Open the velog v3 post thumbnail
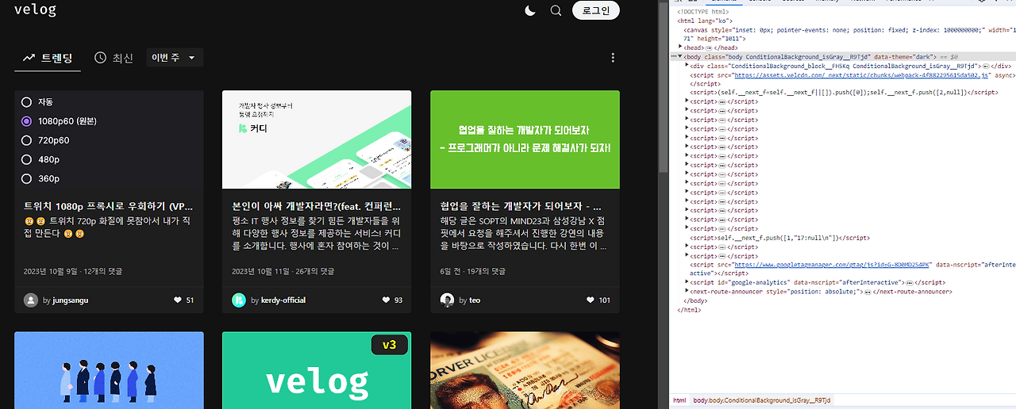 point(317,370)
